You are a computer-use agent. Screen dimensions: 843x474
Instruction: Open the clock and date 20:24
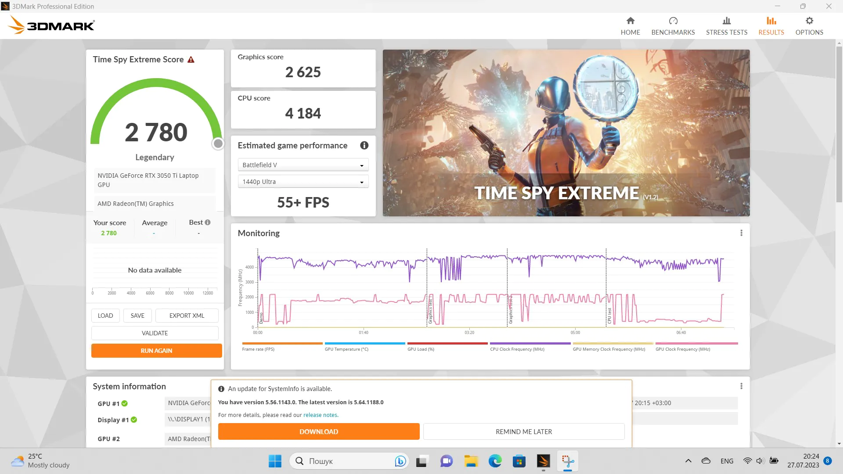coord(803,461)
